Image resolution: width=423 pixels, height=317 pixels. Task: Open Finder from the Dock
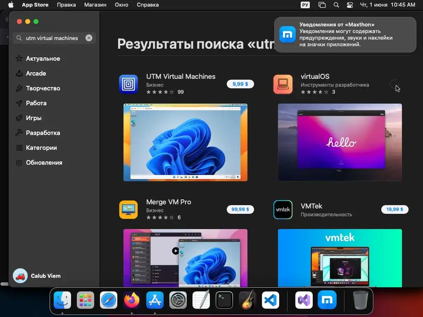point(62,300)
